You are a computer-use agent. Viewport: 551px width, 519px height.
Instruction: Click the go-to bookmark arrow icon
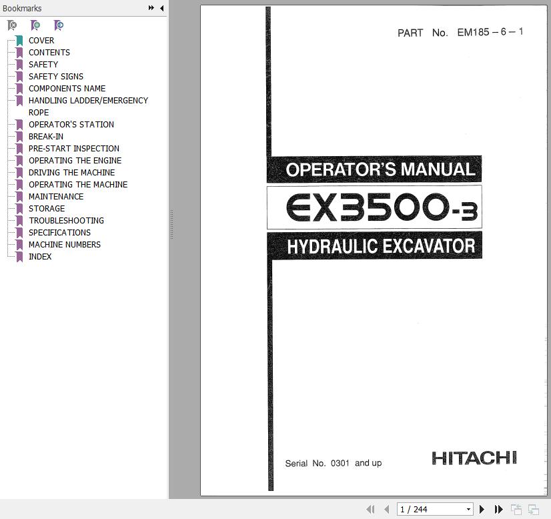pyautogui.click(x=59, y=25)
